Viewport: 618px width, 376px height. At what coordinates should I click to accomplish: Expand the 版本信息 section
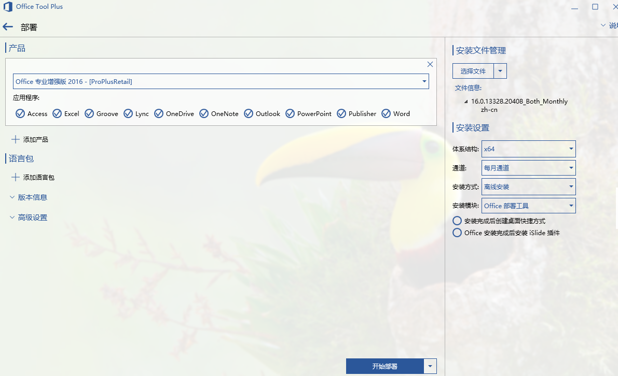(x=29, y=197)
